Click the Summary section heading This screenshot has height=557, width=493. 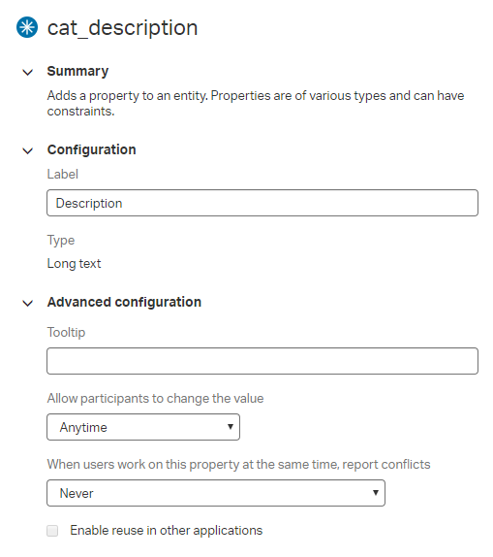(77, 71)
